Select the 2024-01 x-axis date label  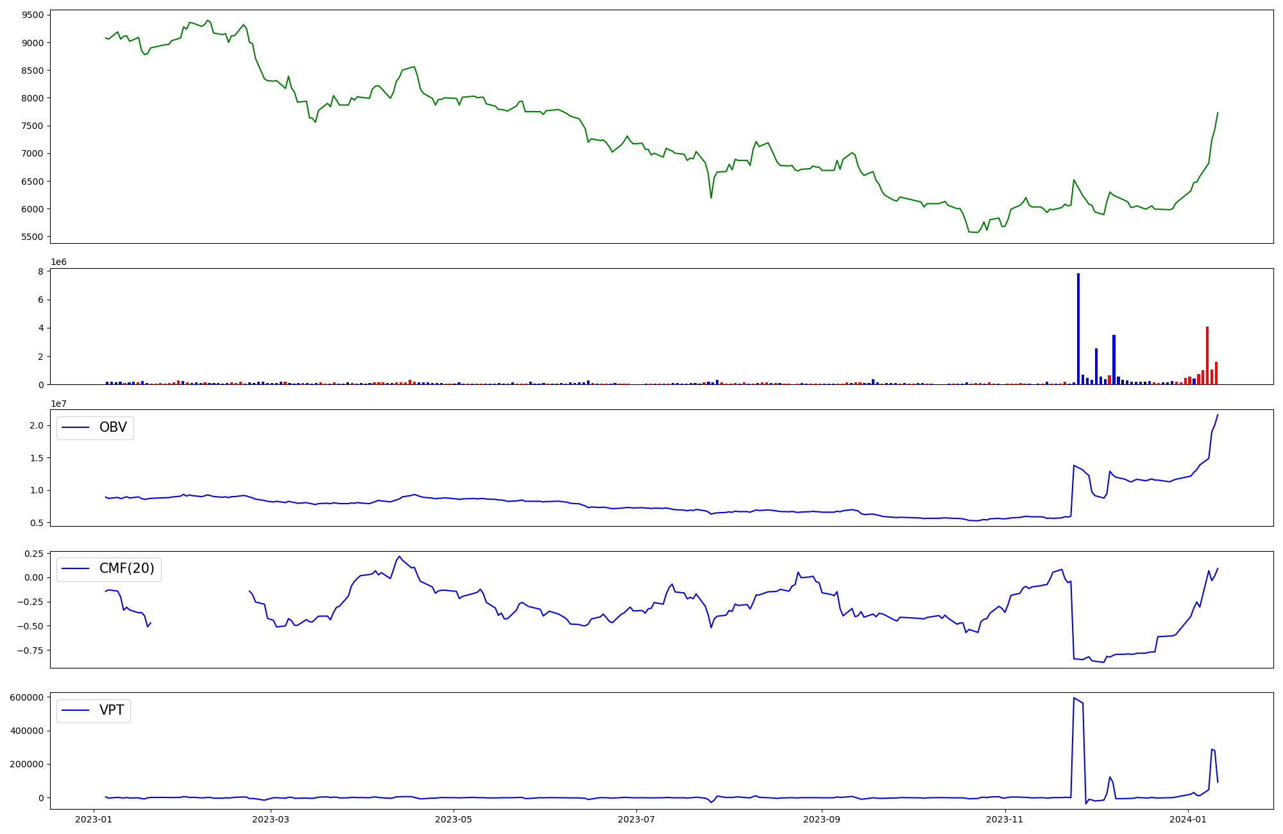[1187, 819]
